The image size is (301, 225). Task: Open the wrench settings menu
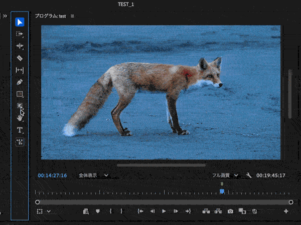(x=249, y=175)
